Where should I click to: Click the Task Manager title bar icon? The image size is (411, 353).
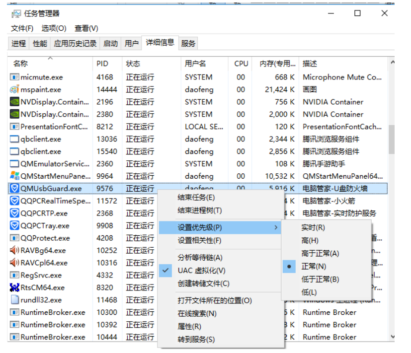click(x=16, y=13)
